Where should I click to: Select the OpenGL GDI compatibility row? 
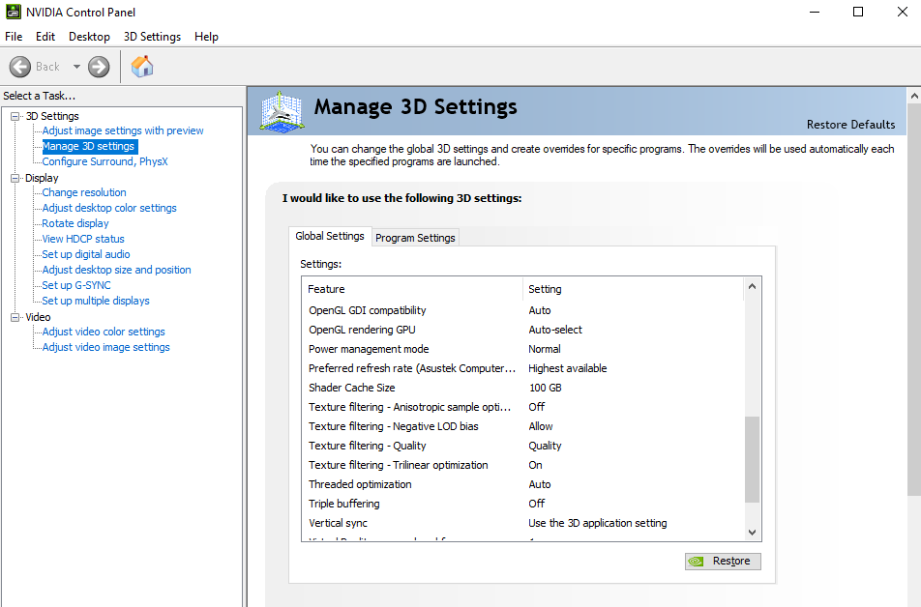tap(522, 310)
